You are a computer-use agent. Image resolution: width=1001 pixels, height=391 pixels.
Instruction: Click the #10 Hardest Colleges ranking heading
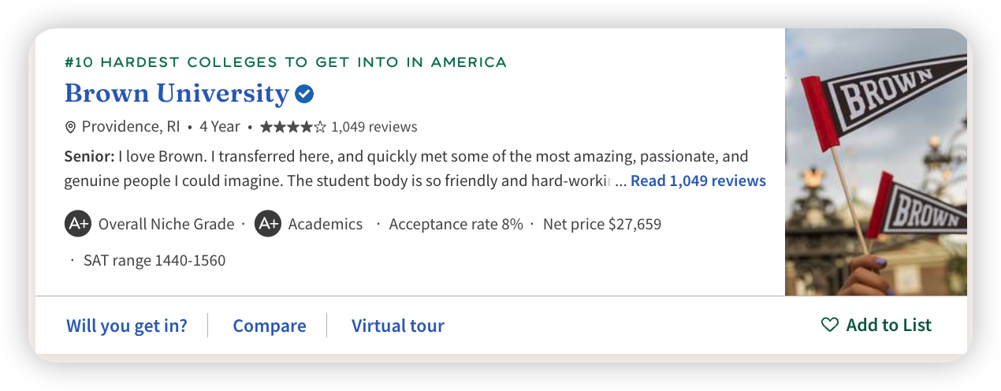[x=285, y=62]
